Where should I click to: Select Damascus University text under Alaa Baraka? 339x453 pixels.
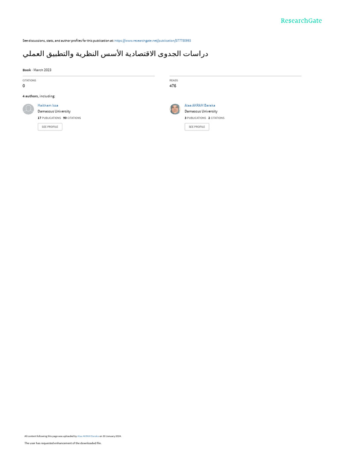click(x=201, y=111)
